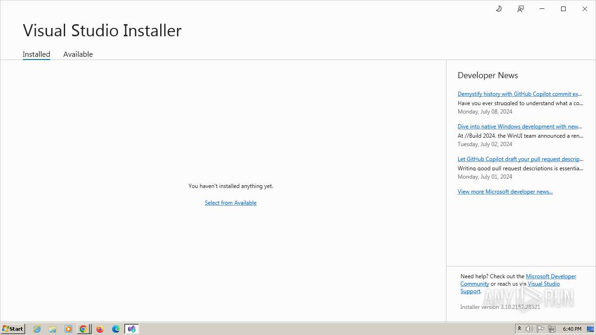
Task: Close the Visual Studio Installer window
Action: click(585, 9)
